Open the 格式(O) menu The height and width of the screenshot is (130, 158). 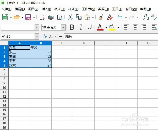pos(59,9)
